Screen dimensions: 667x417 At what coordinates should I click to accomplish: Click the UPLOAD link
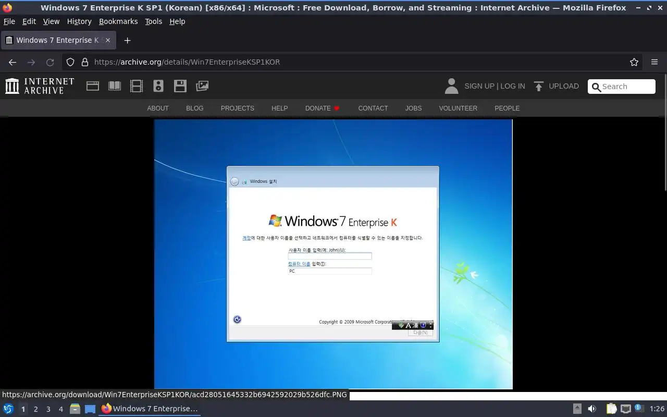[x=564, y=86]
